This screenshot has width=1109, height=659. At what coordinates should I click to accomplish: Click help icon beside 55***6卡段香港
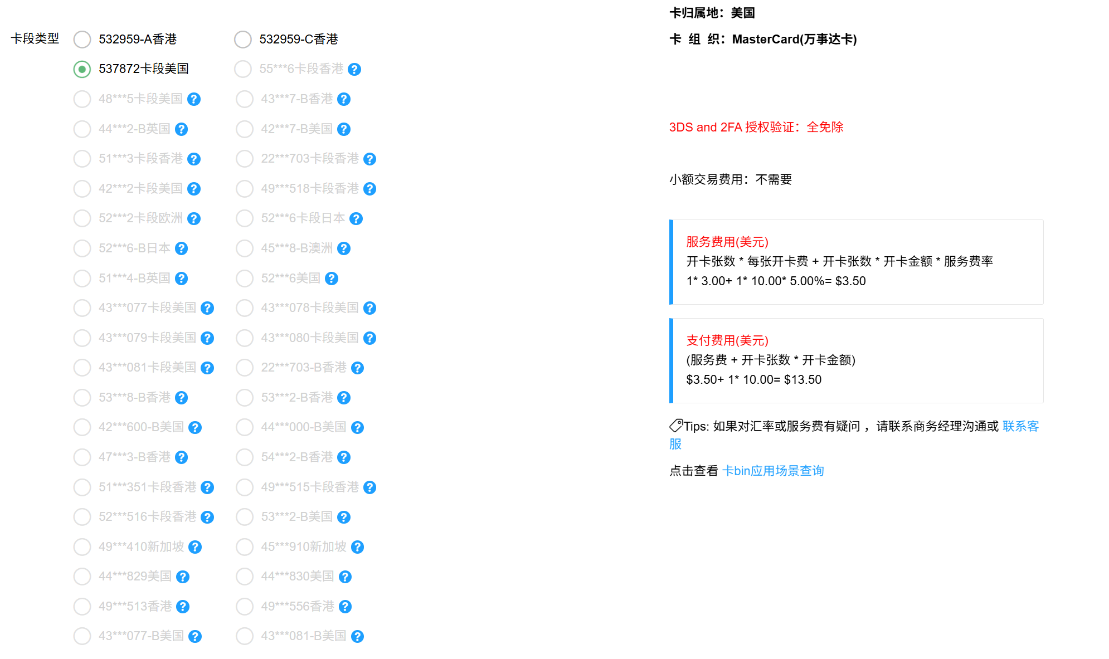click(x=354, y=70)
